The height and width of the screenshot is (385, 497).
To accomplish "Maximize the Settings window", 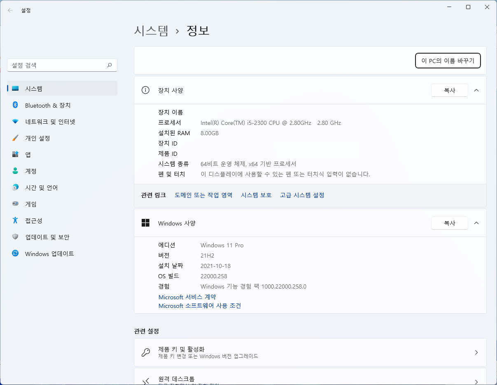I will [468, 7].
